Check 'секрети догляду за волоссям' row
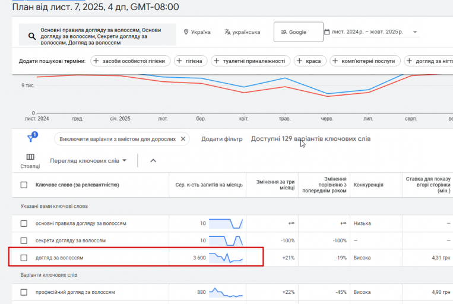This screenshot has height=304, width=453. [x=24, y=240]
